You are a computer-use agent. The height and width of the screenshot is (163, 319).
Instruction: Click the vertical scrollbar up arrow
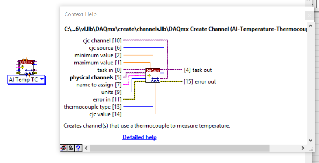[x=311, y=26]
